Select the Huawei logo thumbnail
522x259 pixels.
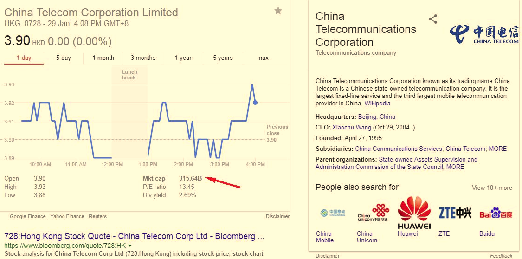click(x=414, y=213)
